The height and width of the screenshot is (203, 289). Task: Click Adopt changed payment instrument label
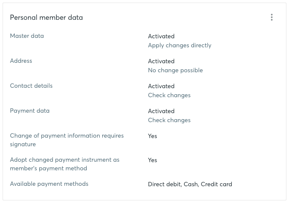click(x=65, y=164)
